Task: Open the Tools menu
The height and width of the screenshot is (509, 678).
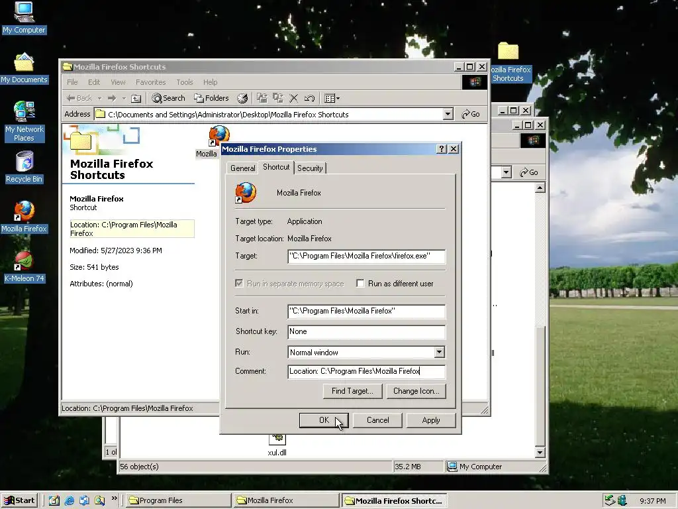Action: click(184, 82)
